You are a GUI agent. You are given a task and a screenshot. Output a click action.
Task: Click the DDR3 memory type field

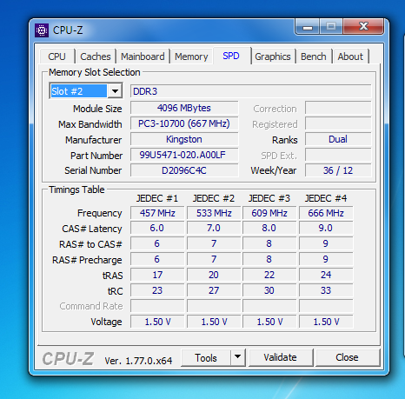pos(250,91)
